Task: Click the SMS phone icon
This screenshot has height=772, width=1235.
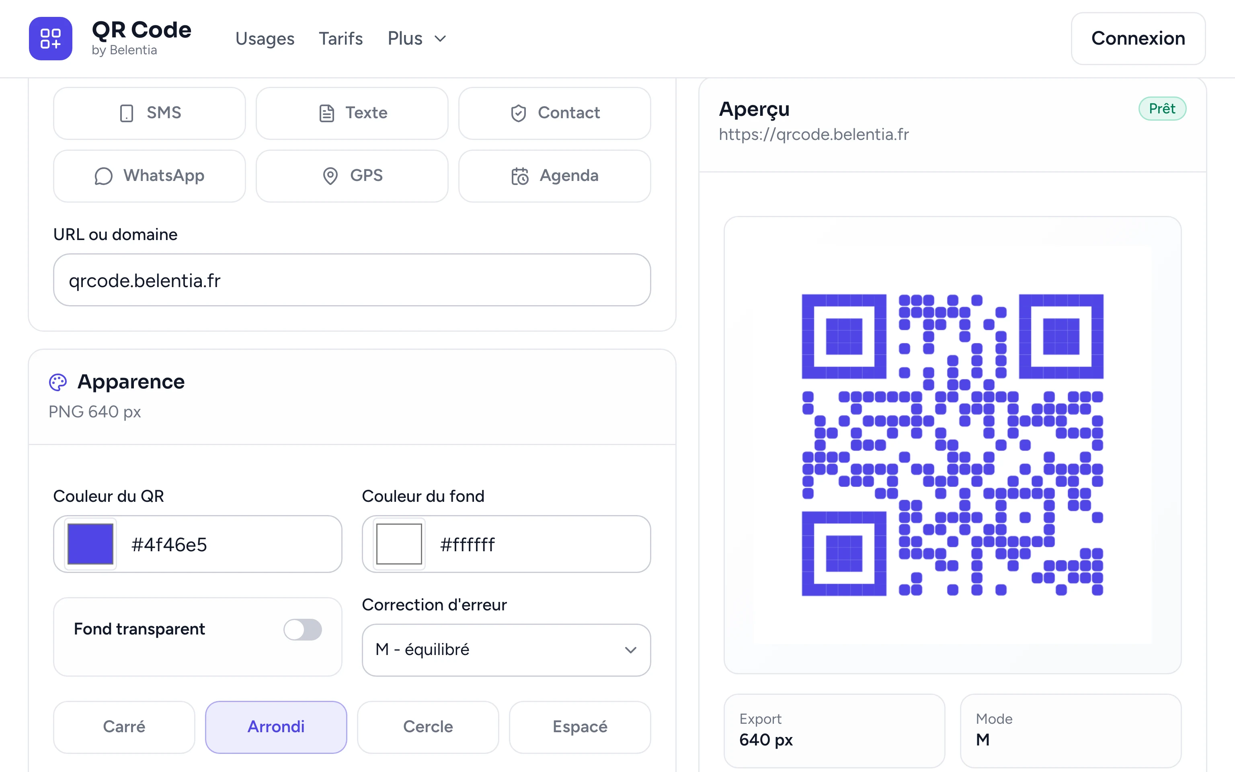Action: pos(127,113)
